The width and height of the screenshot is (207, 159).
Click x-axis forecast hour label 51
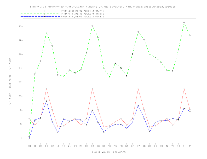pos(127,146)
